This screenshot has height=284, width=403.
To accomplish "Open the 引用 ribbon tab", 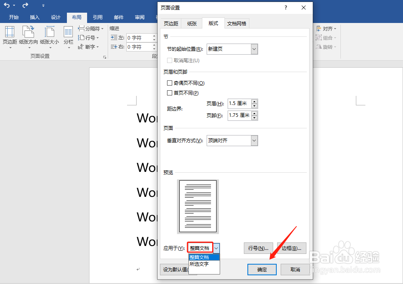I will (97, 17).
